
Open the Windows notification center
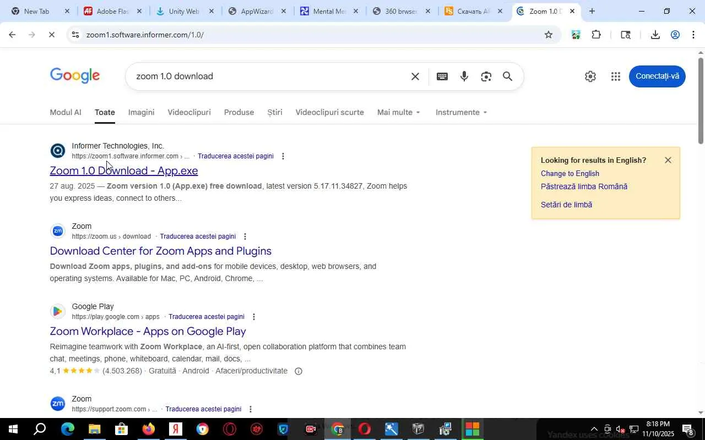[x=688, y=429]
